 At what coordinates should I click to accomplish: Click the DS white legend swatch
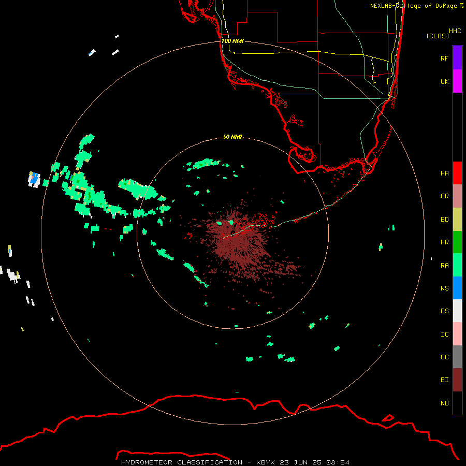tap(457, 311)
